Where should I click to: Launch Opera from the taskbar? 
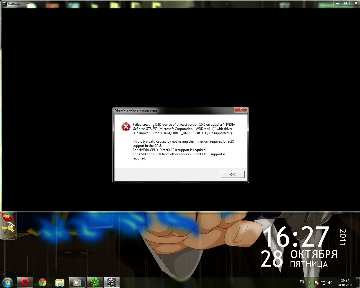pyautogui.click(x=25, y=282)
